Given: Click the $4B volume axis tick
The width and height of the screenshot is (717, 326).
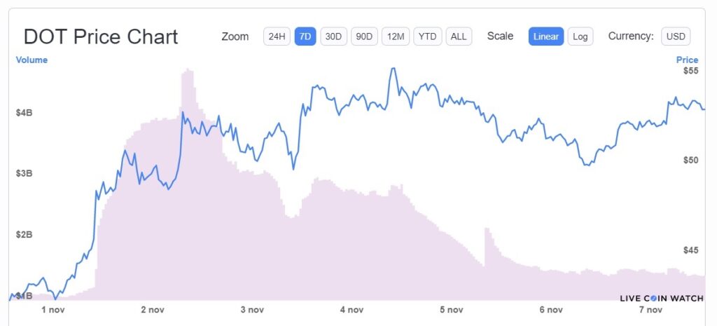Looking at the screenshot, I should point(25,112).
